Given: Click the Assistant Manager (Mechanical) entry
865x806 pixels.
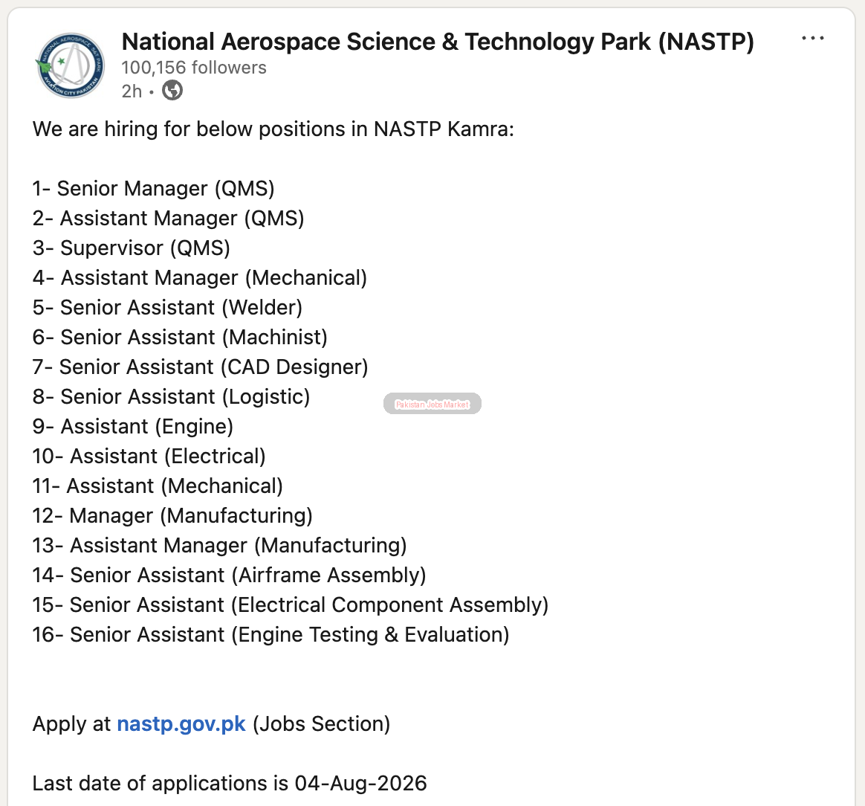Looking at the screenshot, I should coord(200,277).
